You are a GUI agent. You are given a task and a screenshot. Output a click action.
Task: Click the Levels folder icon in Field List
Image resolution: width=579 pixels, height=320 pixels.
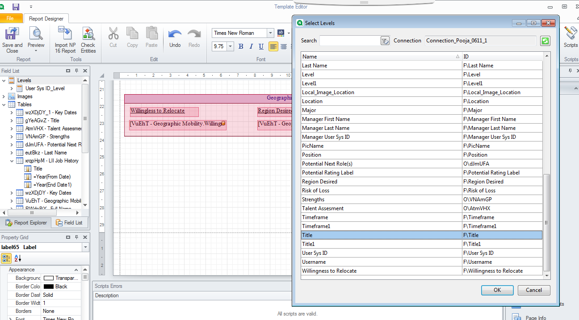coord(12,80)
